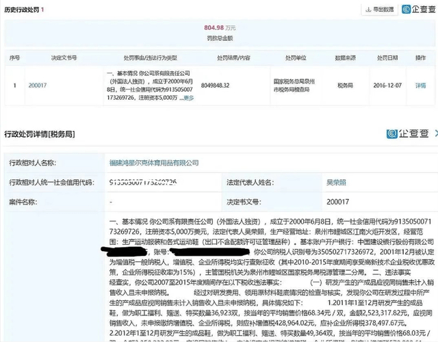Click the 罚款总金额 label
The height and width of the screenshot is (342, 438).
tap(220, 38)
